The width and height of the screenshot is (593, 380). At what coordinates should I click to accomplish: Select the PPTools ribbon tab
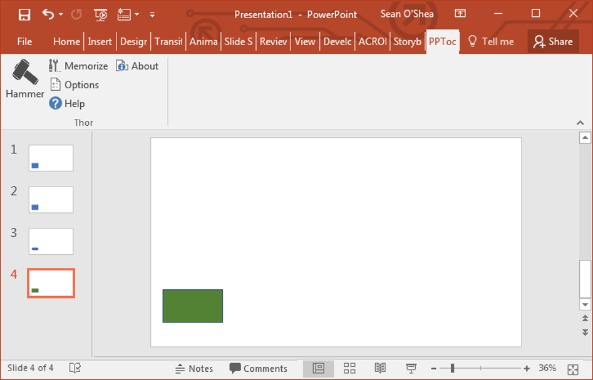[x=443, y=41]
